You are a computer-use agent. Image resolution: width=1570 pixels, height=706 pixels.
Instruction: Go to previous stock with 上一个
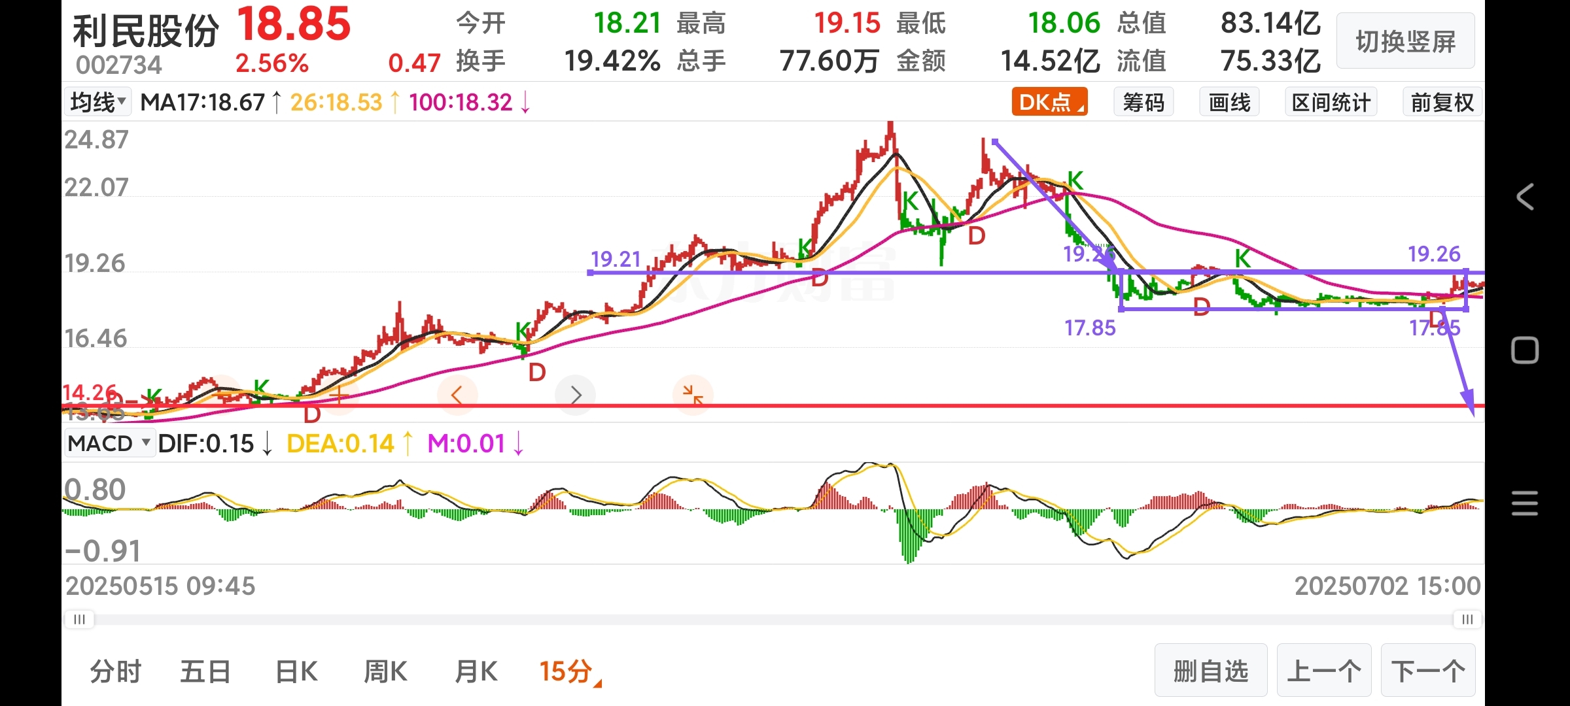[x=1324, y=671]
